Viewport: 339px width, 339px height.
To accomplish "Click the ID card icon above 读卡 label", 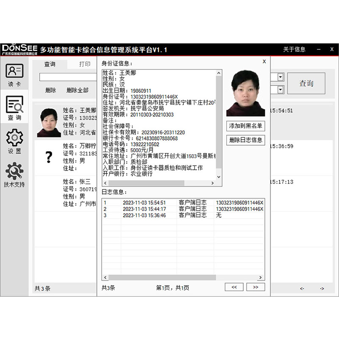I will pos(15,70).
